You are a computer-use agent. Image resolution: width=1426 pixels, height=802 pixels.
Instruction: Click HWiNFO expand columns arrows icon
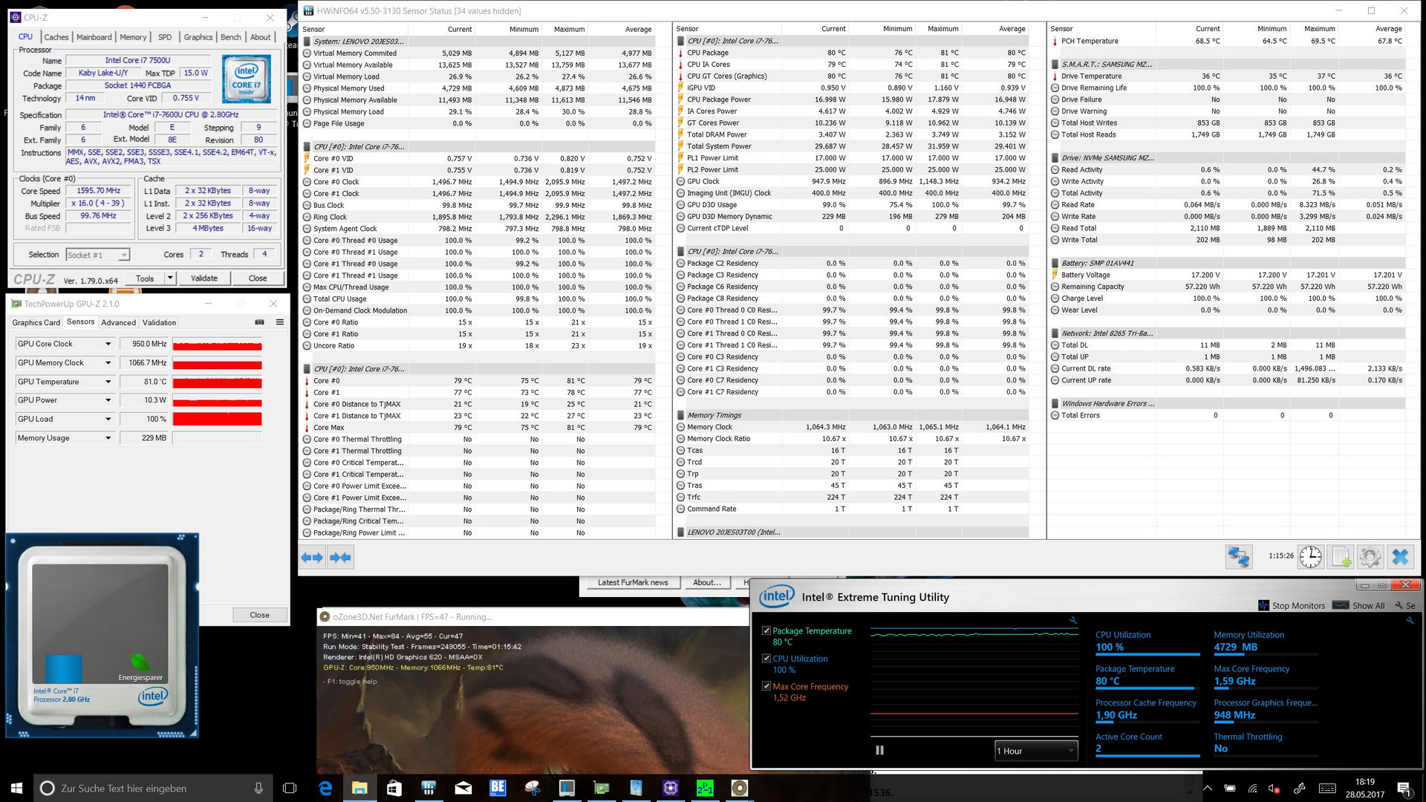click(x=313, y=557)
